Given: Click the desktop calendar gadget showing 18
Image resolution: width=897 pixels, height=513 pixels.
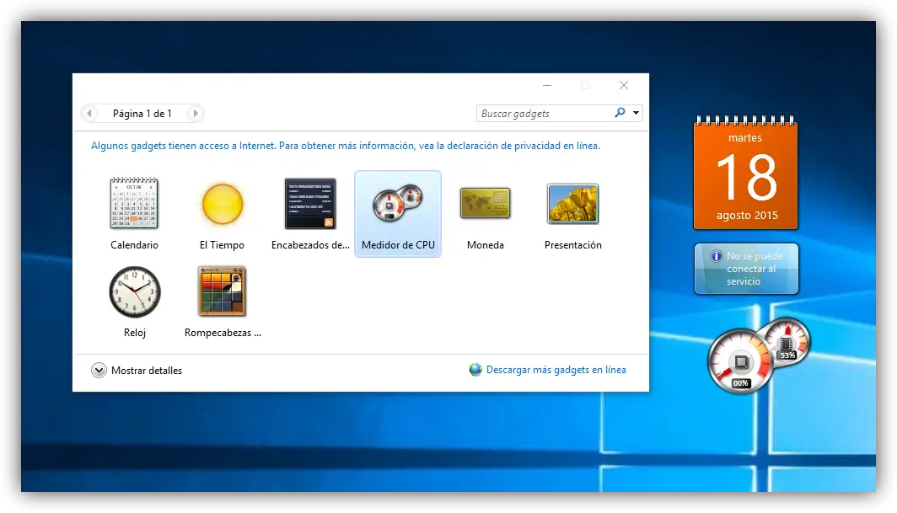Looking at the screenshot, I should [745, 173].
